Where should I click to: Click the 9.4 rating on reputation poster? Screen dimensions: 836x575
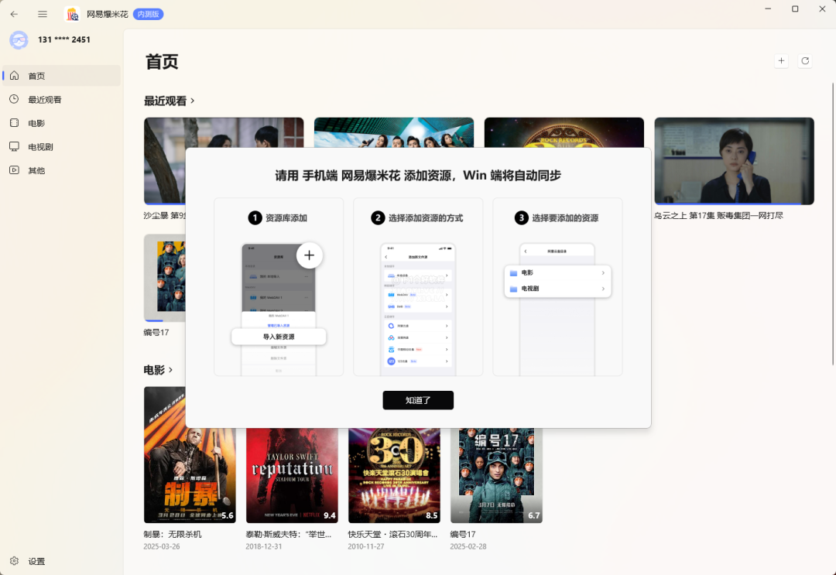coord(330,515)
